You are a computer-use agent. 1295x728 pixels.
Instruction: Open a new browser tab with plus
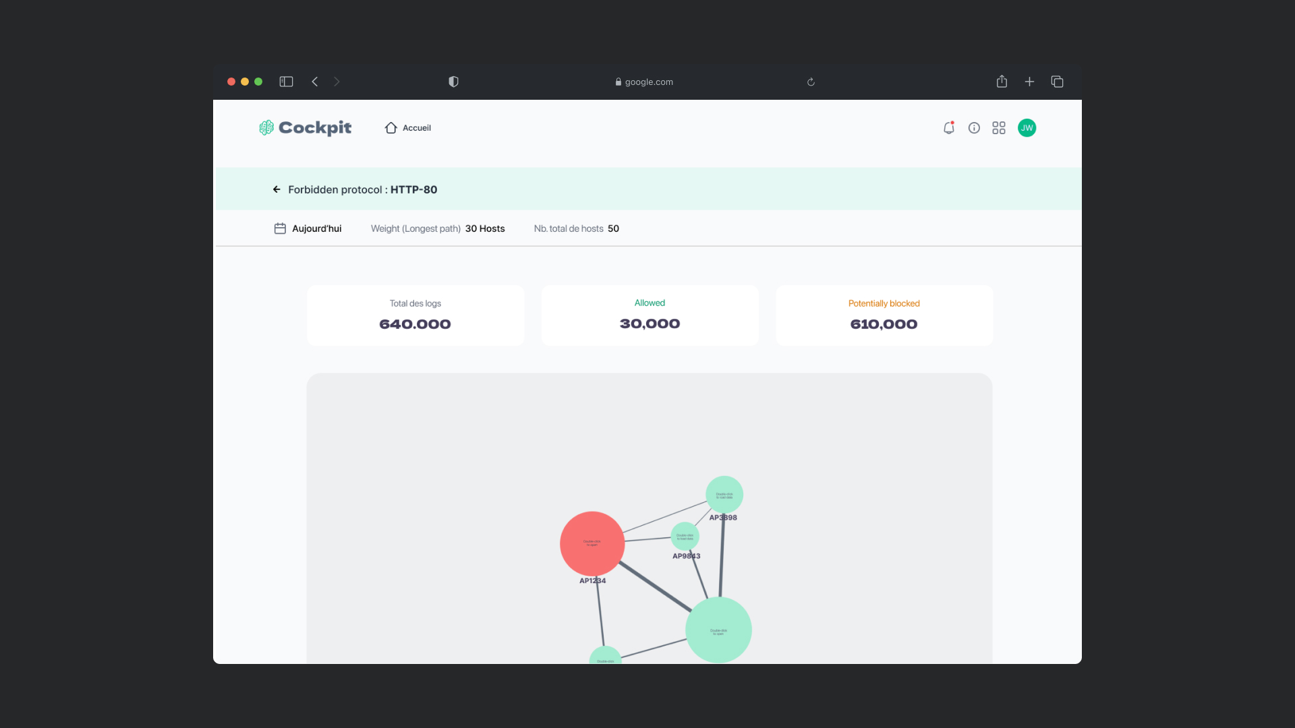click(1029, 82)
